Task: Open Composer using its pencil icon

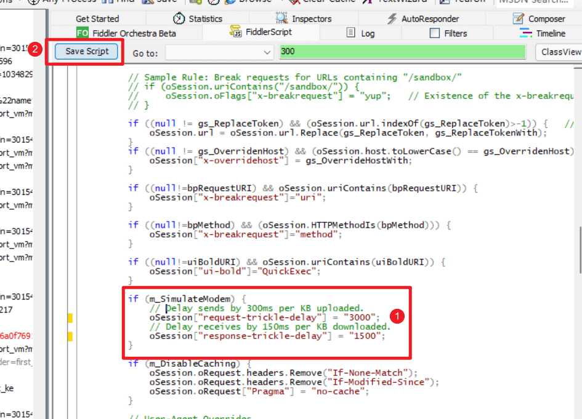Action: pyautogui.click(x=518, y=18)
